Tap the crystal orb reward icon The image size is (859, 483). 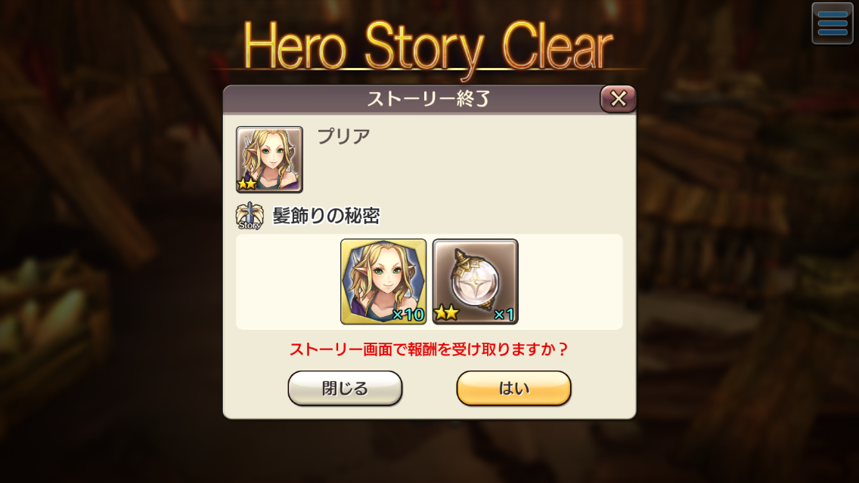point(475,281)
